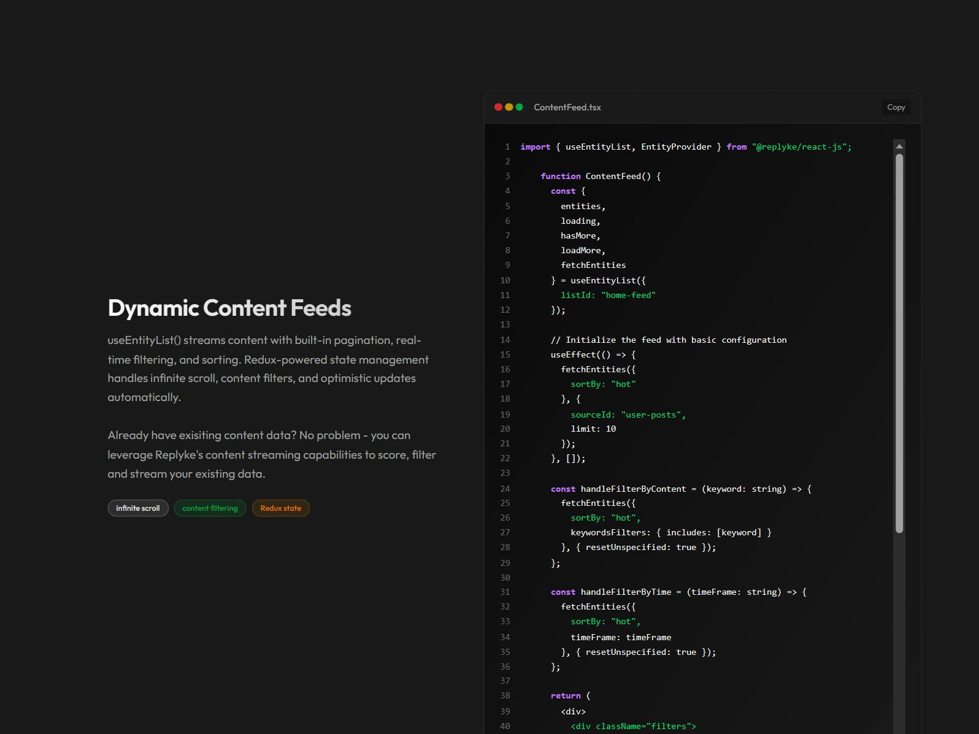Click line number 38 in the gutter
The width and height of the screenshot is (979, 734).
coord(505,696)
